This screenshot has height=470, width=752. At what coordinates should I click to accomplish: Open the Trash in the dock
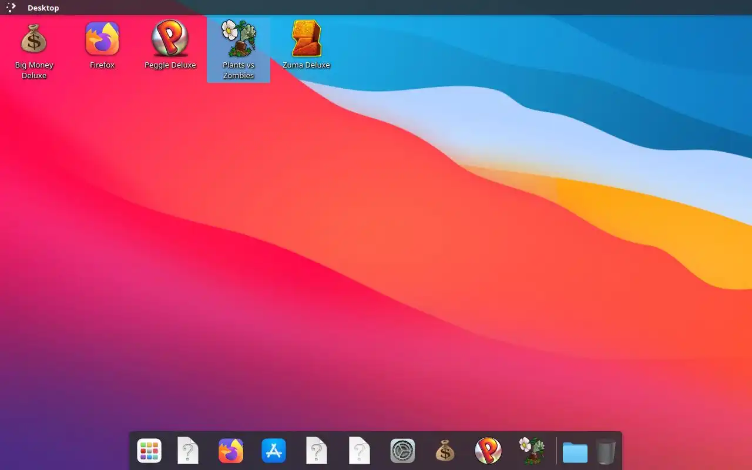pyautogui.click(x=606, y=451)
